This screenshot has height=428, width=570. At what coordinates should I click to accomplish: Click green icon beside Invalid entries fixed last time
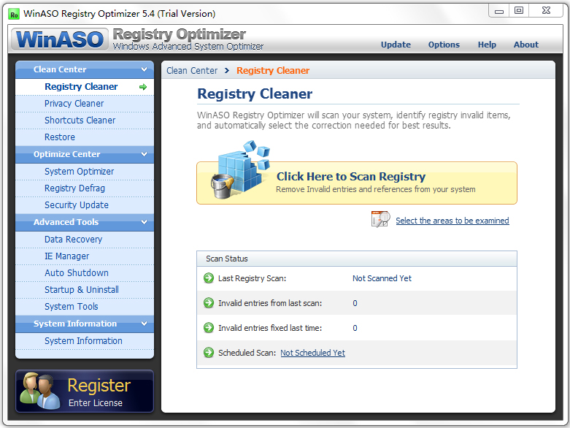209,328
